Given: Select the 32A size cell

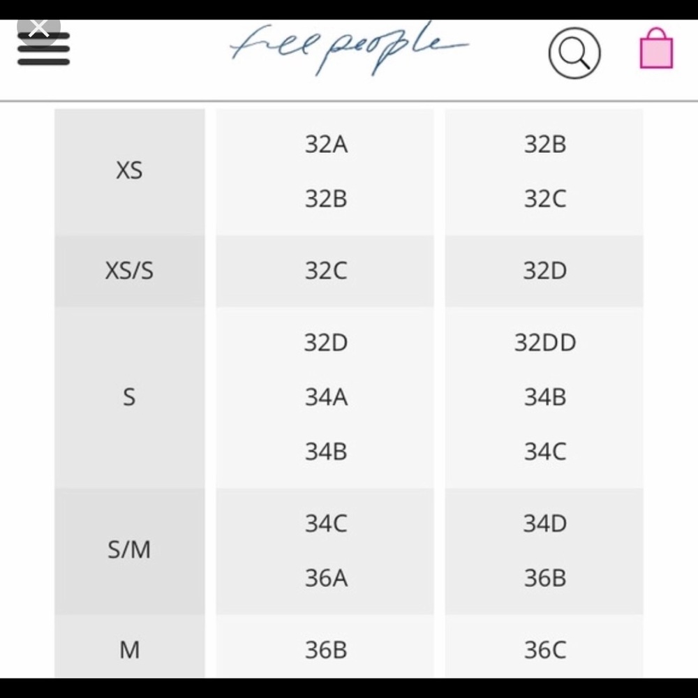Looking at the screenshot, I should pos(326,144).
